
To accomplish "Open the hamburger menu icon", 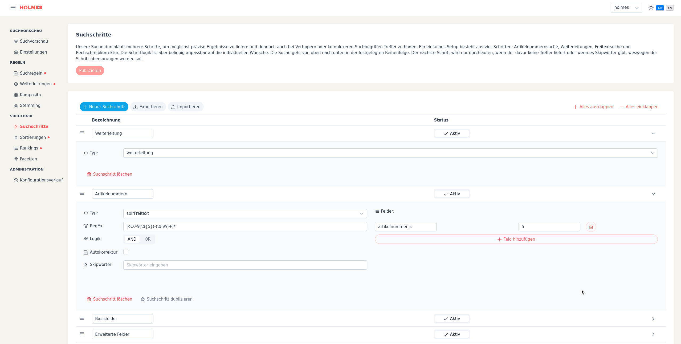I will click(x=13, y=7).
